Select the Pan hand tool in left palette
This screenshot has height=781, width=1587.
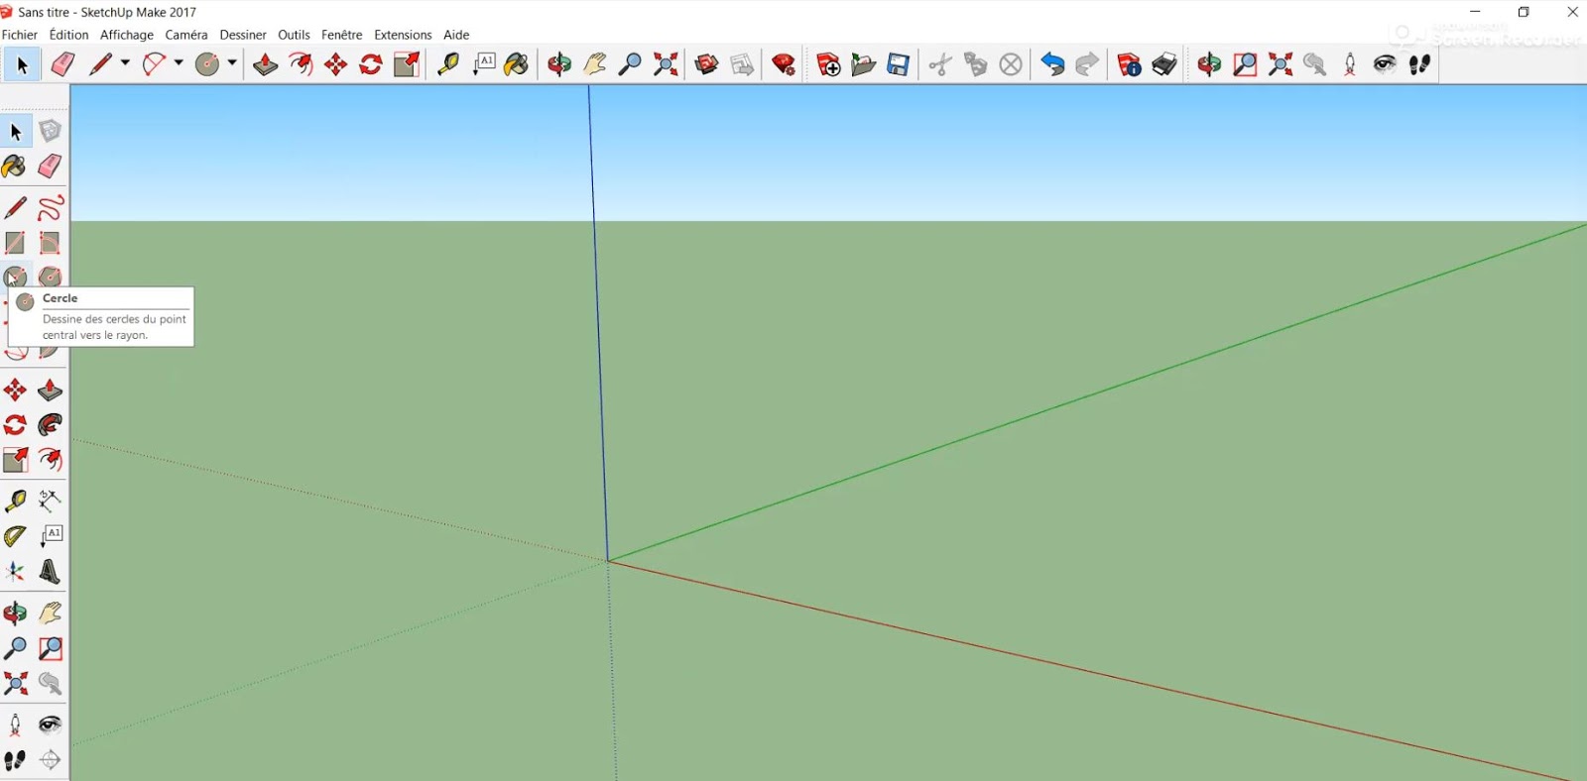(50, 614)
